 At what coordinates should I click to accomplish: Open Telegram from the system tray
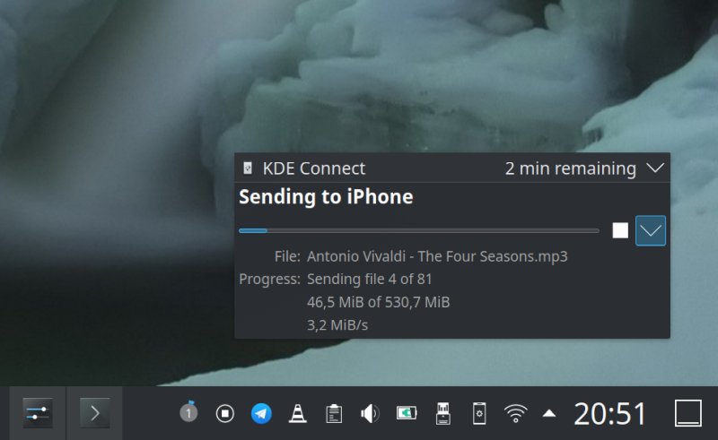pyautogui.click(x=261, y=413)
